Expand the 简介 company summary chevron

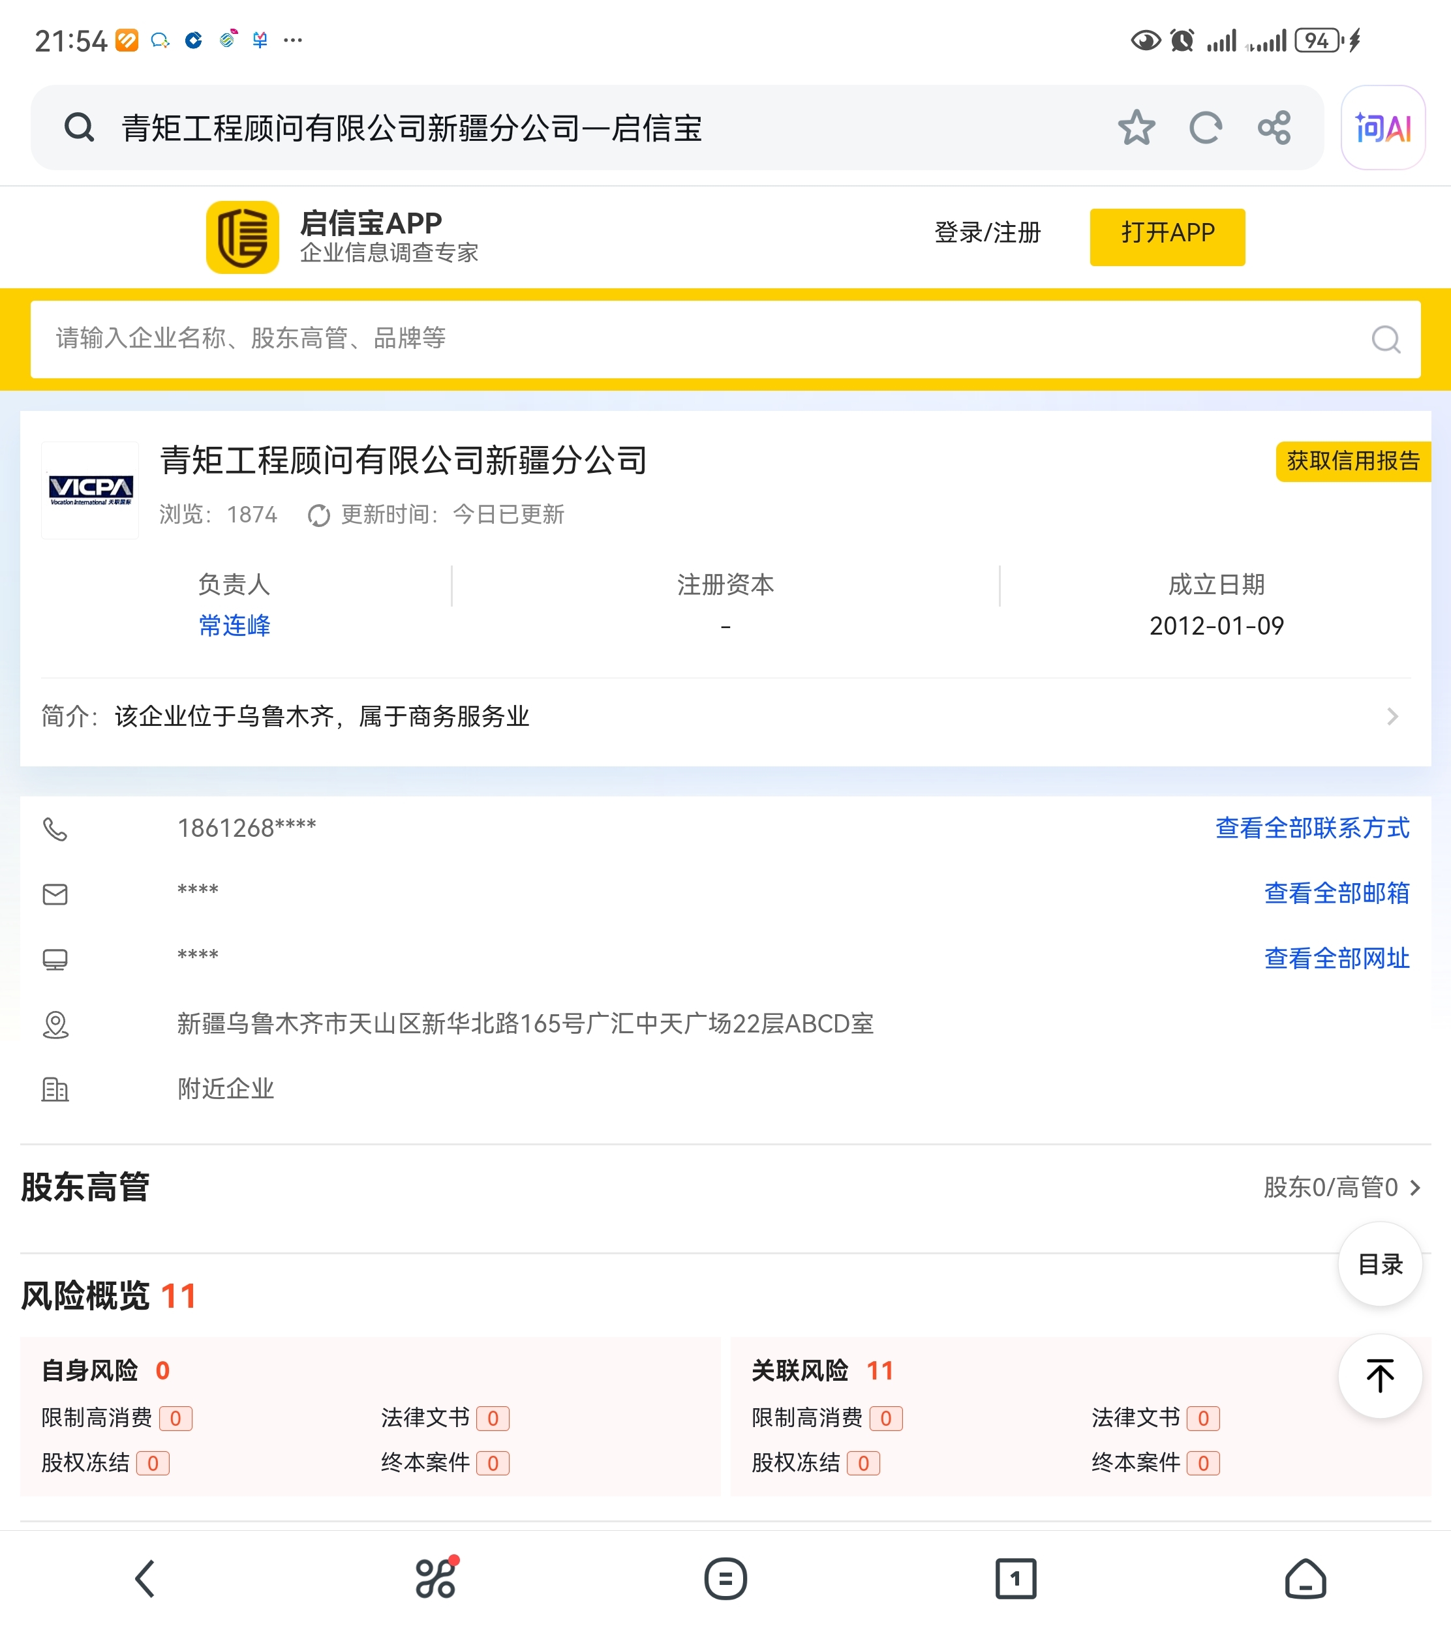(1392, 716)
